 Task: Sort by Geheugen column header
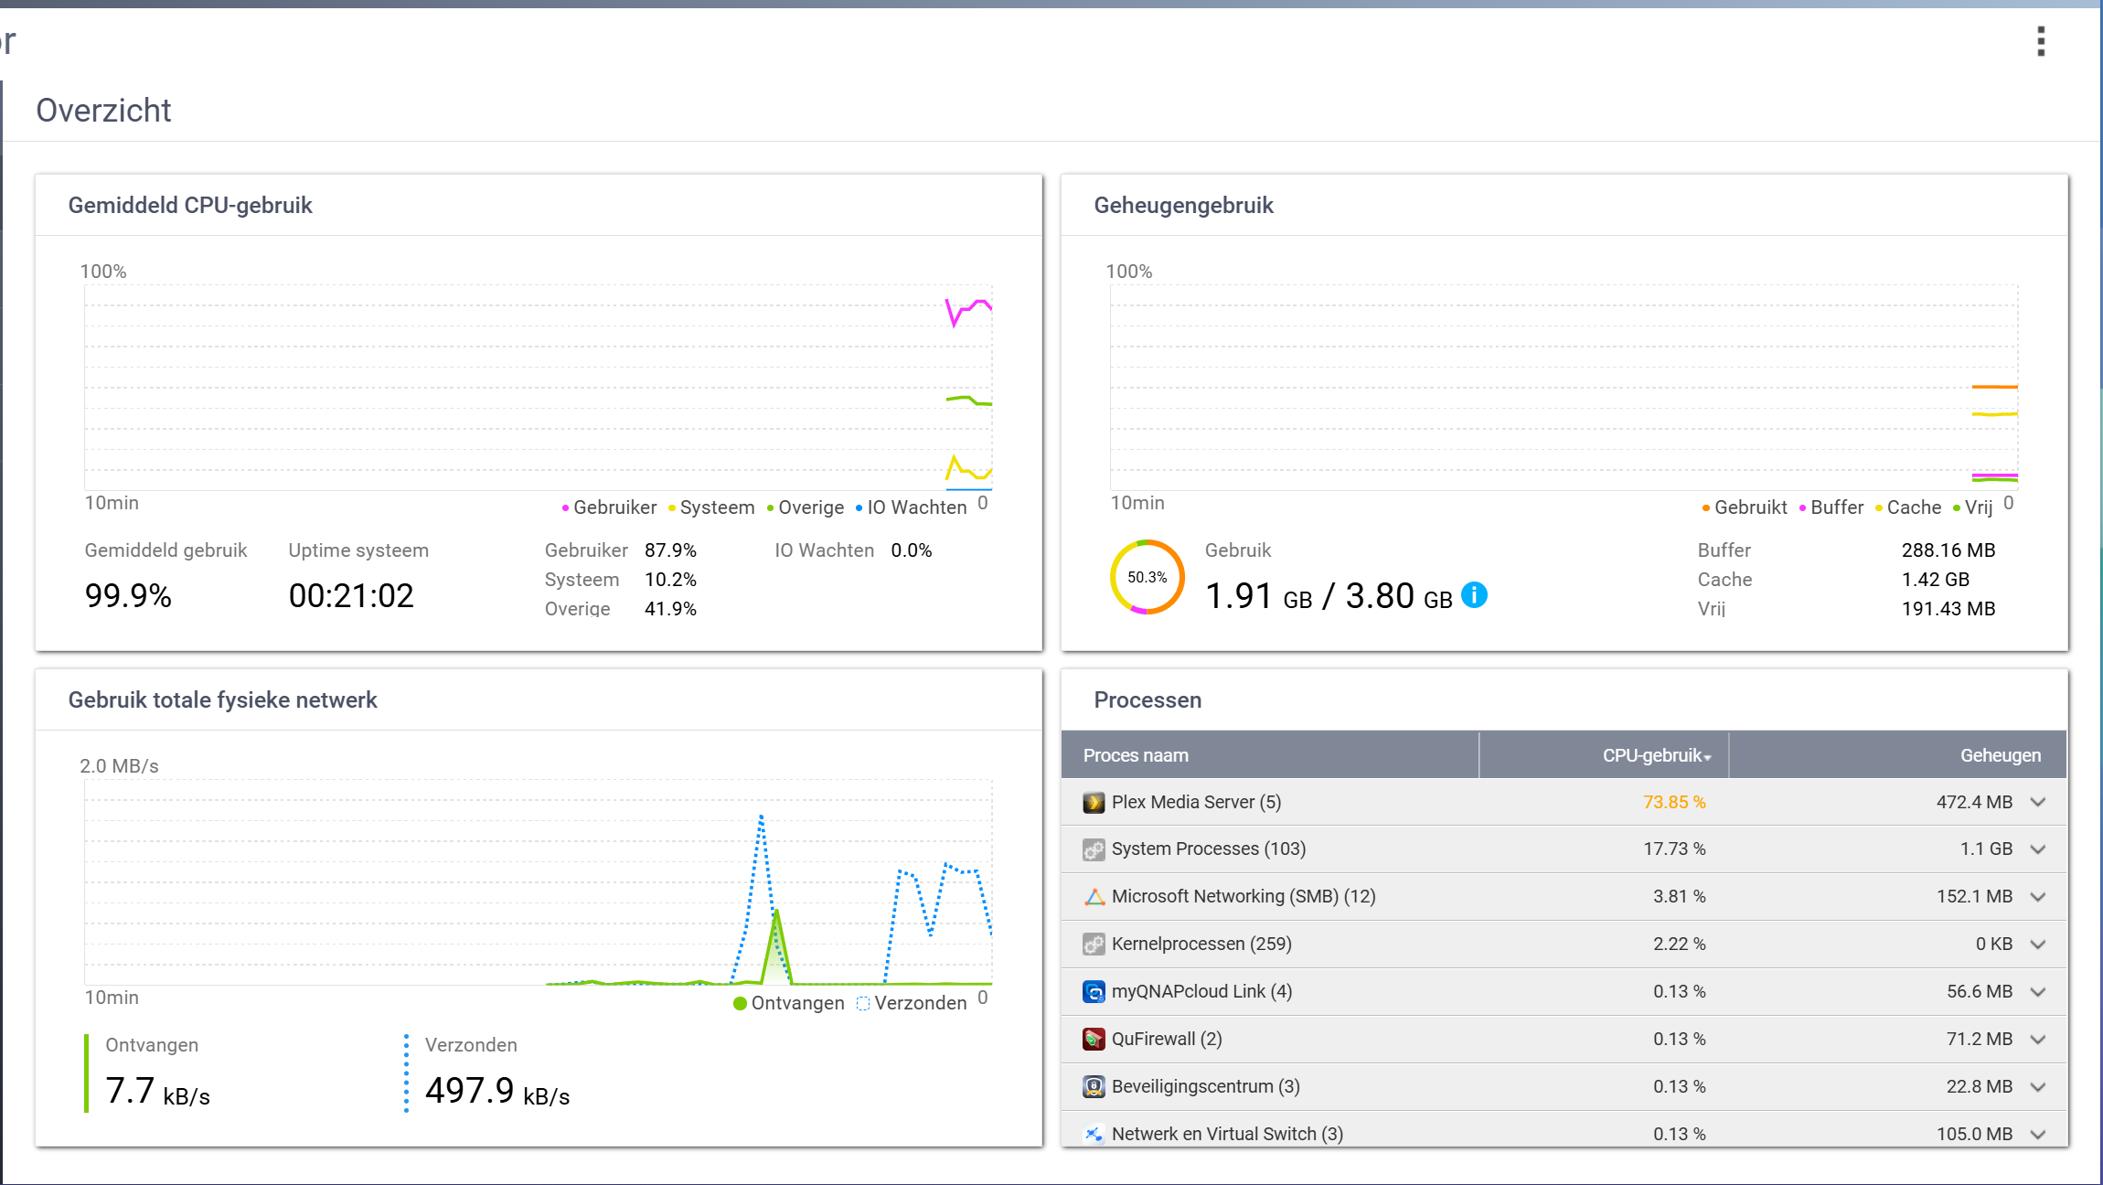click(x=2000, y=755)
